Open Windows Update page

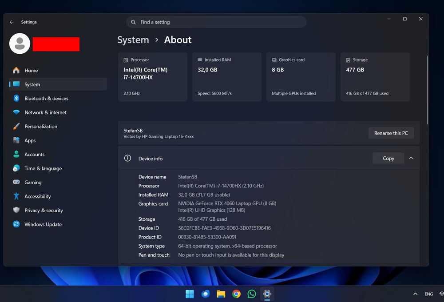[58, 224]
